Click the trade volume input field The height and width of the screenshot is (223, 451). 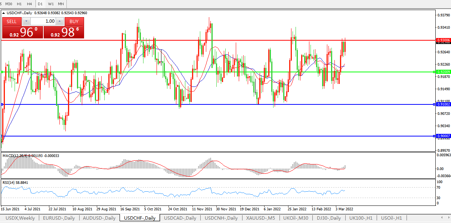(43, 21)
